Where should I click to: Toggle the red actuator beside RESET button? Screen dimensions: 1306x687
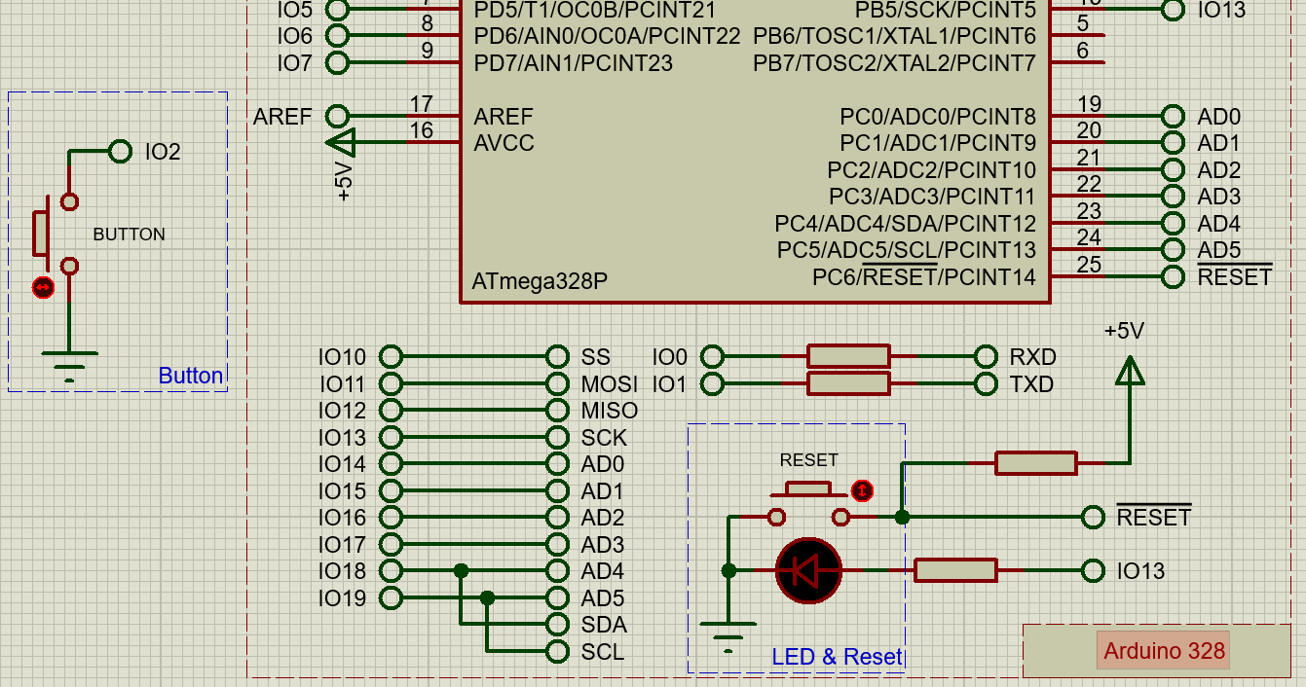(x=861, y=490)
